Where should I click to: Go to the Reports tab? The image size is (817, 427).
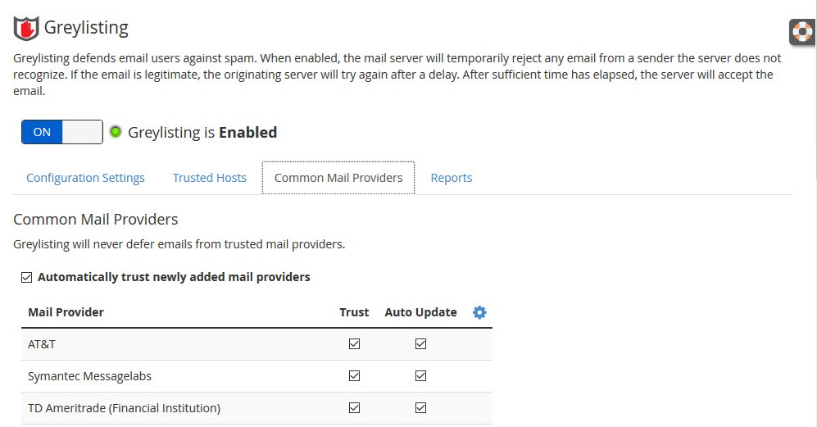[x=452, y=178]
